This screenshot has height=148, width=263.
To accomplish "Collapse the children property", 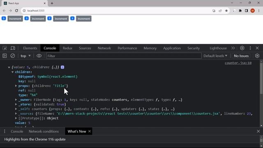I will pos(13,72).
